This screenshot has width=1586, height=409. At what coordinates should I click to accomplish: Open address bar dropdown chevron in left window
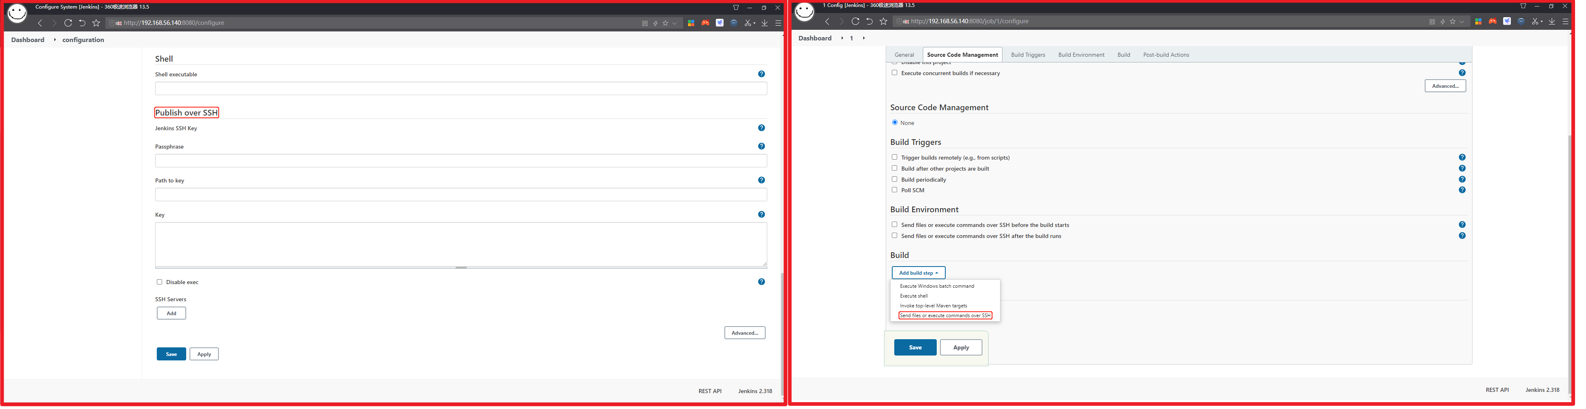(x=675, y=23)
